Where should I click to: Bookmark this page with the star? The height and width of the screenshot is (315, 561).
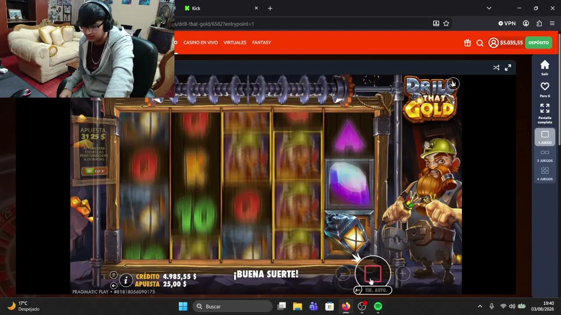(446, 24)
